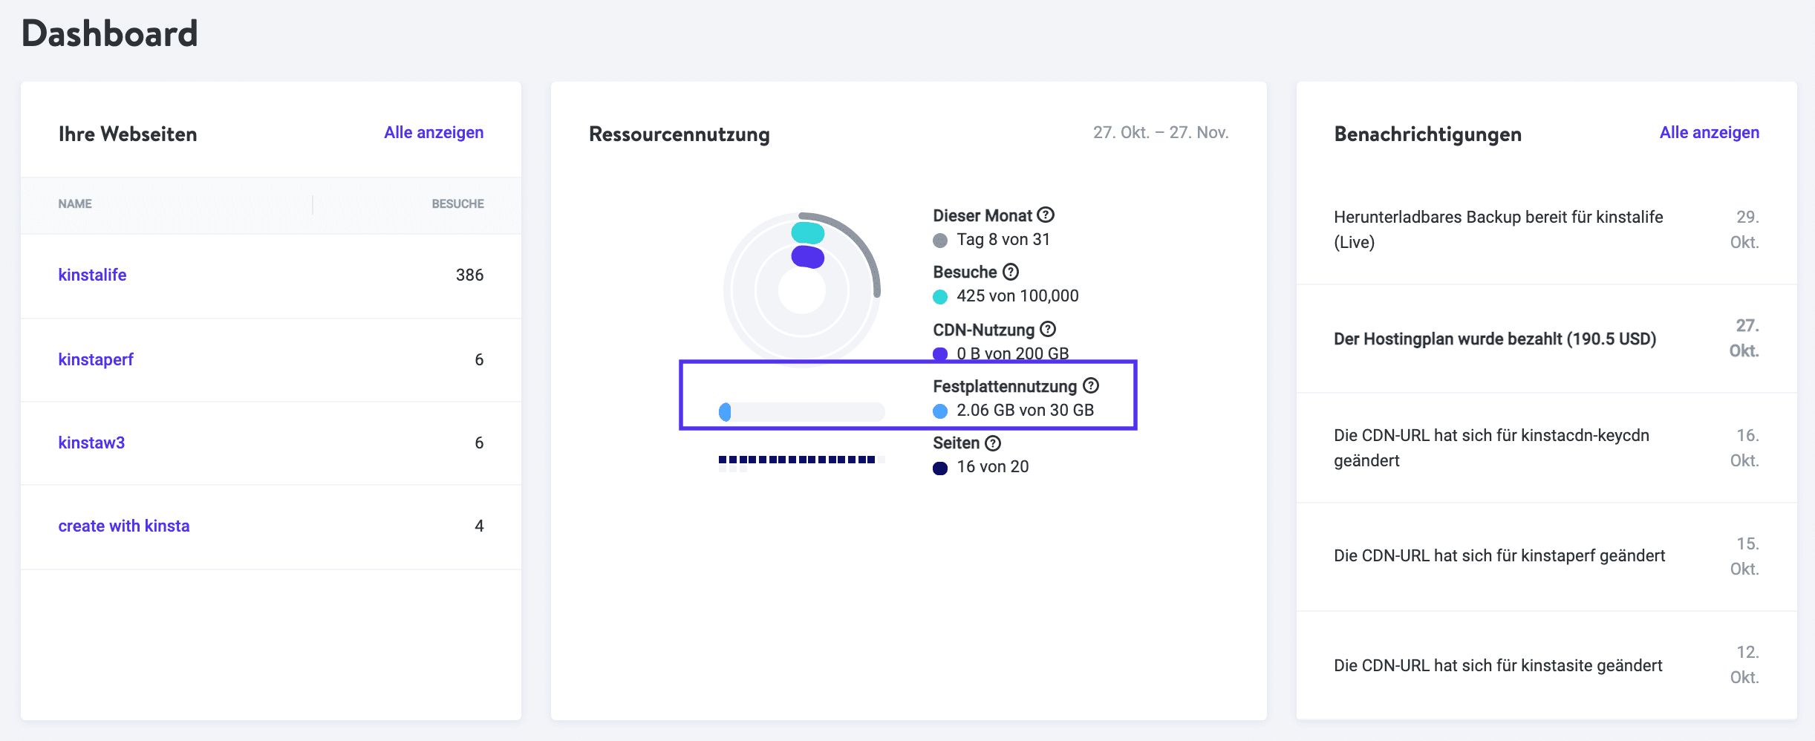Open help tooltip for CDN-Nutzung

coord(1046,329)
